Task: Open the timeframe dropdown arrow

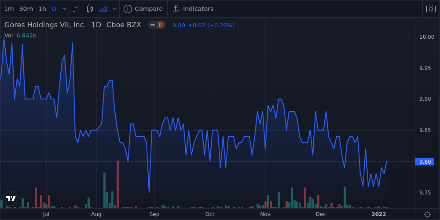Action: pos(64,9)
